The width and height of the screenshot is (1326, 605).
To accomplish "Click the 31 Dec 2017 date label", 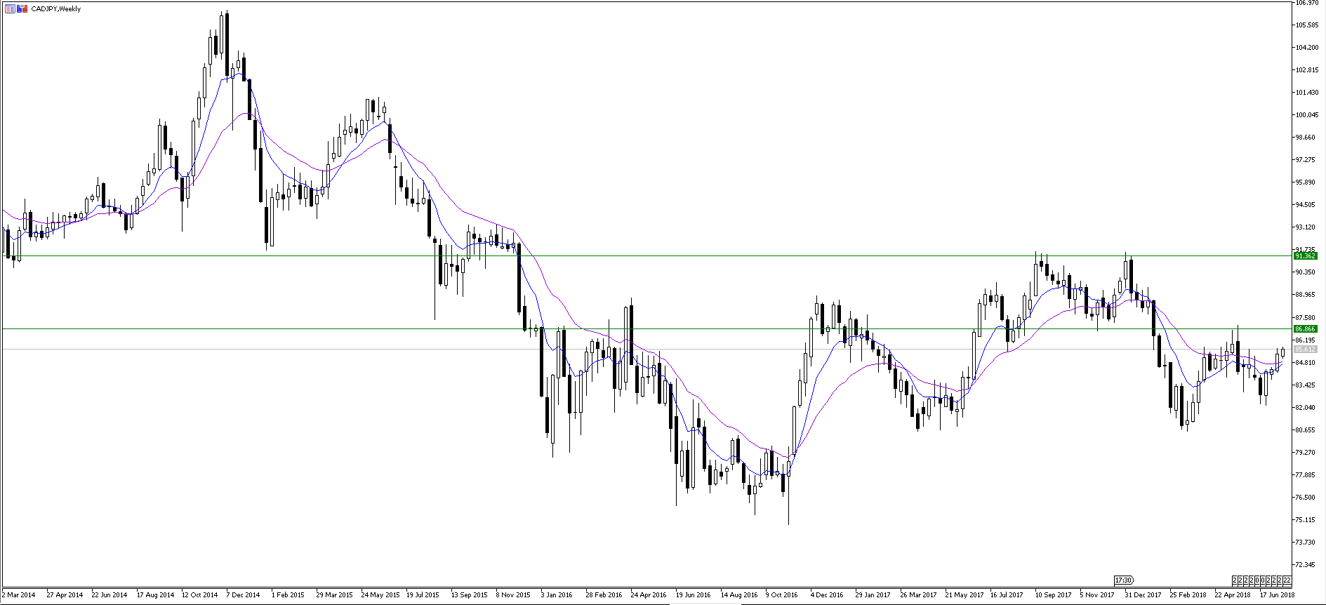I will (1143, 595).
